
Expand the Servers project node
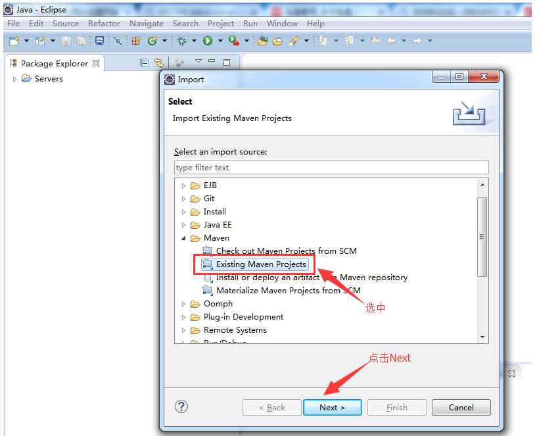pos(15,79)
